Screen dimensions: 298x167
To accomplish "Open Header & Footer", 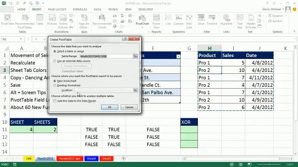I will 251,21.
